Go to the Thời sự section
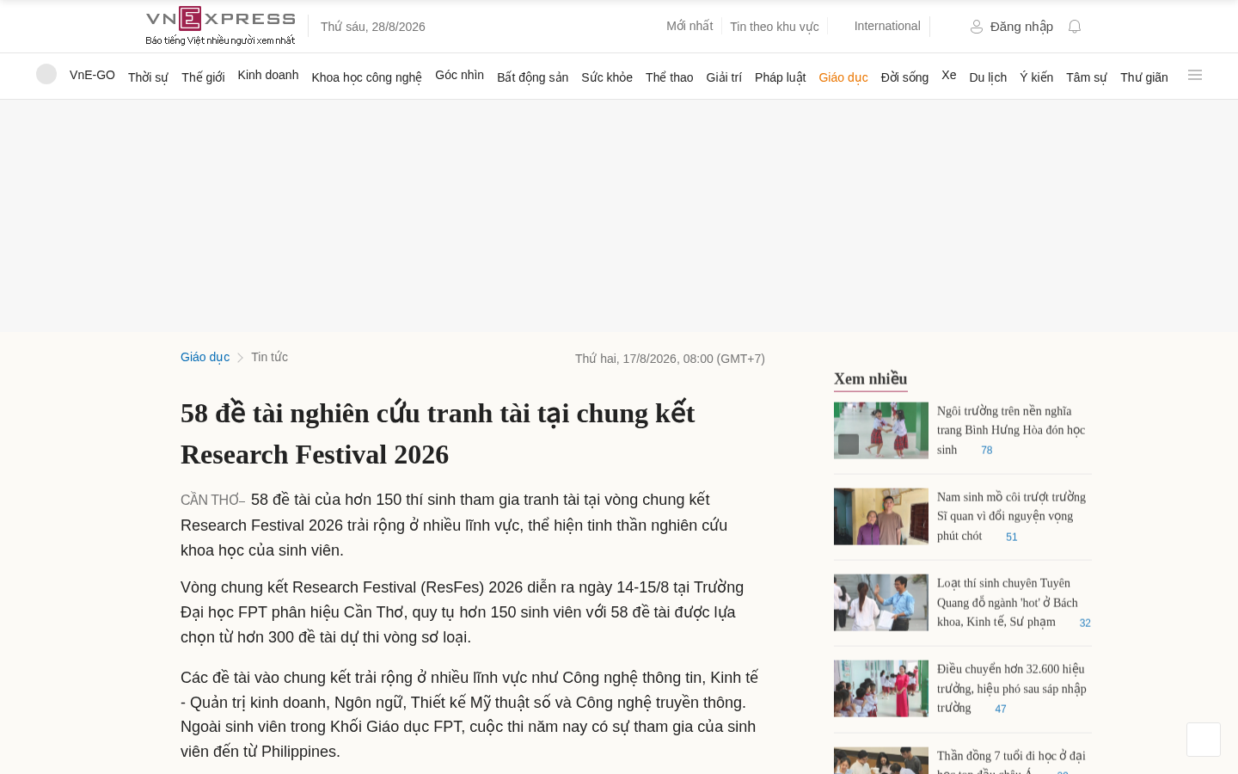 (x=148, y=77)
